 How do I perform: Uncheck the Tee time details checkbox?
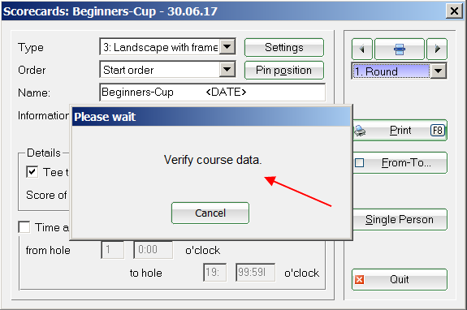32,172
